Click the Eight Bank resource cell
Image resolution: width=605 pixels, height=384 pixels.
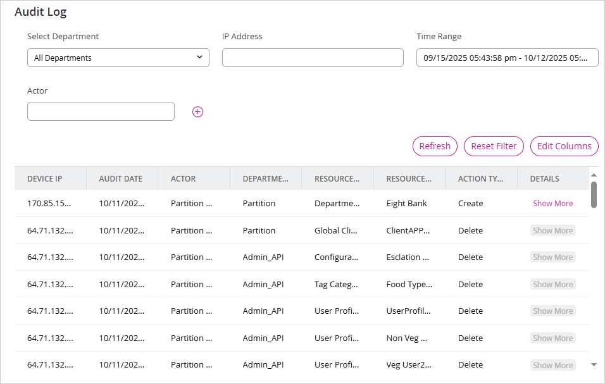(407, 204)
